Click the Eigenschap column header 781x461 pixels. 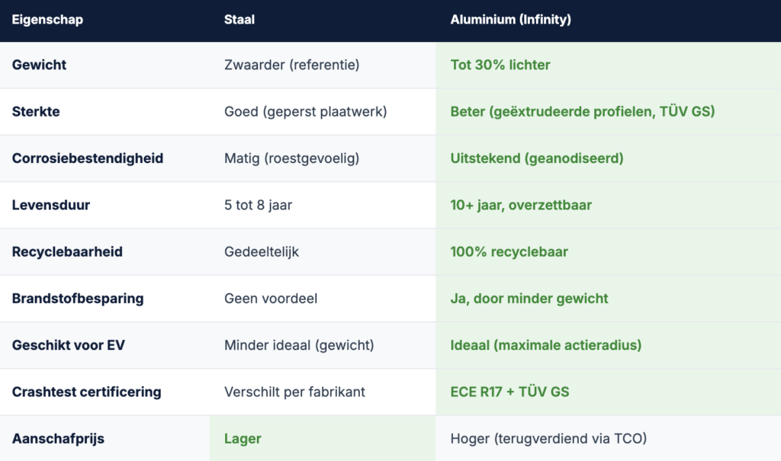47,20
